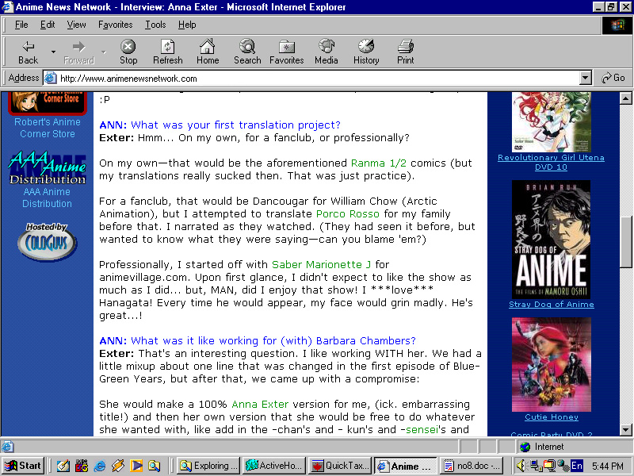Open the Revolutionary Girl Utena DVD 10 link
634x476 pixels.
[551, 163]
